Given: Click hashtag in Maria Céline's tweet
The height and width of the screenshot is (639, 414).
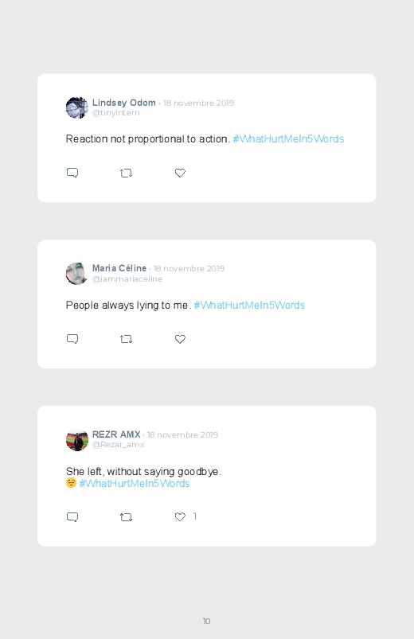Looking at the screenshot, I should pos(249,306).
